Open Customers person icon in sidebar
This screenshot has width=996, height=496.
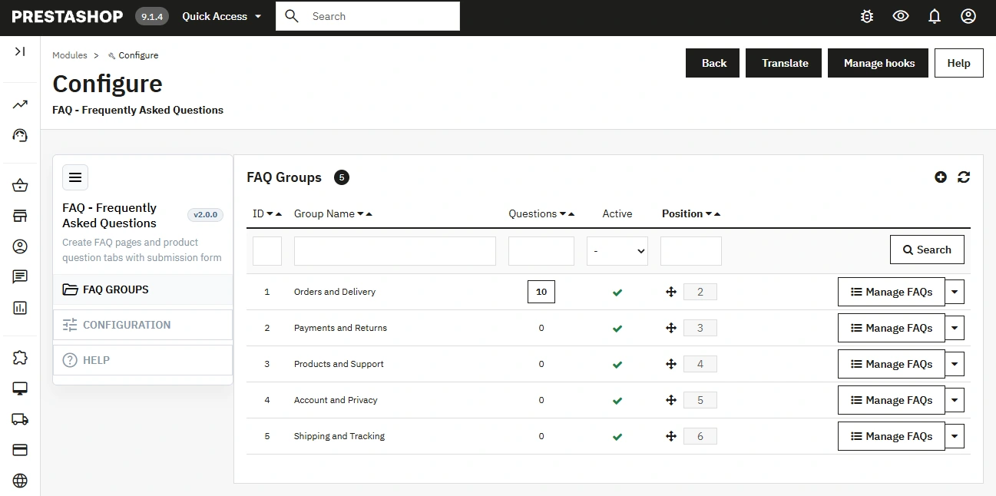click(20, 246)
